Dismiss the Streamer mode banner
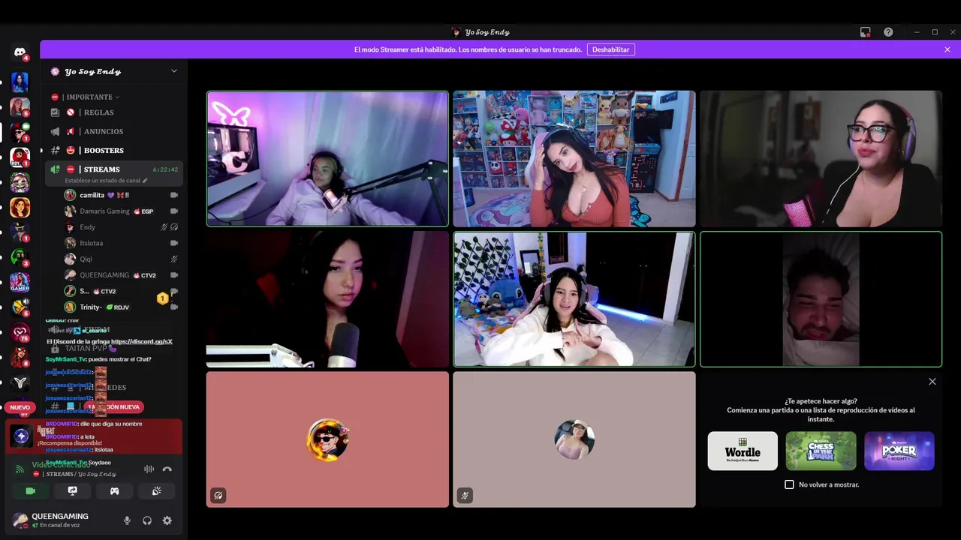Screen dimensions: 961x540 pyautogui.click(x=947, y=49)
